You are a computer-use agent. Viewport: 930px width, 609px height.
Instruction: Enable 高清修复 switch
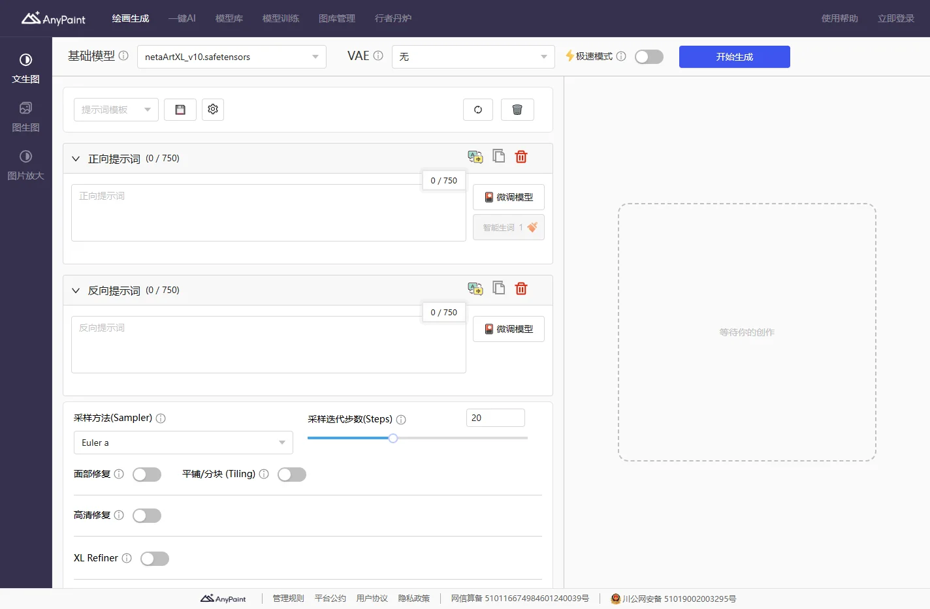(147, 516)
